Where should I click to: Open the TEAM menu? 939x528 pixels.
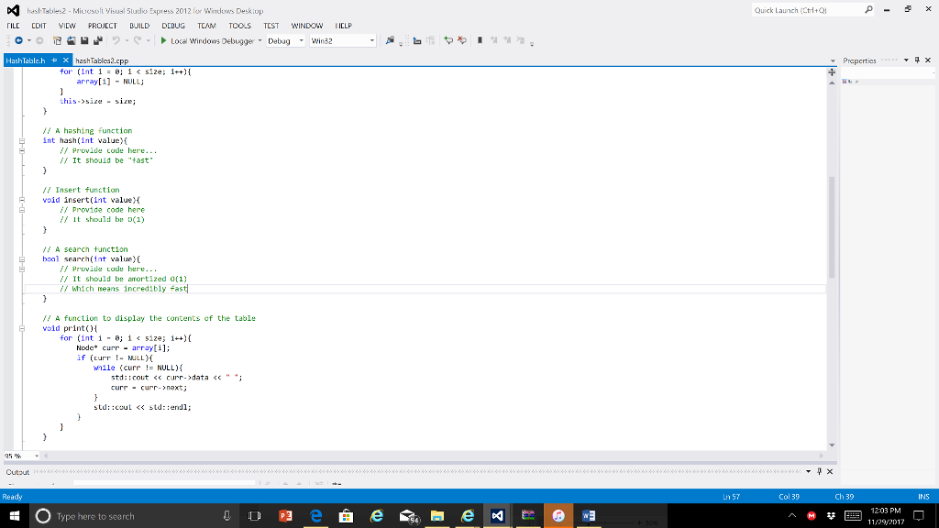[206, 26]
